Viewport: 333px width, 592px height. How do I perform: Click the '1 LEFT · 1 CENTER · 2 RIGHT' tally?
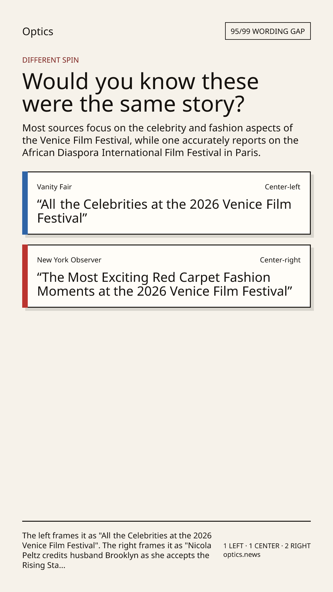[267, 546]
